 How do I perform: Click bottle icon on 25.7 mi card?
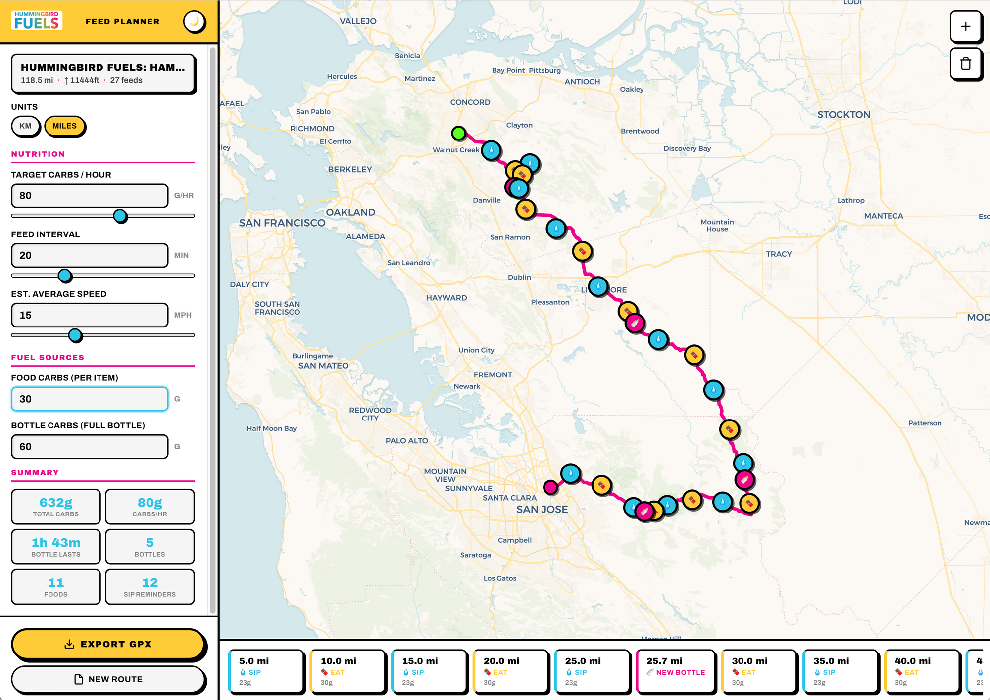[650, 672]
